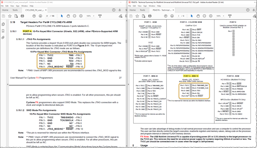Viewport: 257px width, 148px height.
Task: Zoom out in PE4576 window
Action: pyautogui.click(x=204, y=16)
